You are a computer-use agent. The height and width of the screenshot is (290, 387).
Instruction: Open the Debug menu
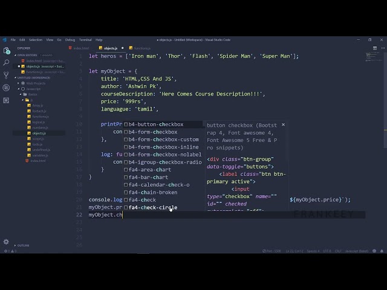pos(70,40)
